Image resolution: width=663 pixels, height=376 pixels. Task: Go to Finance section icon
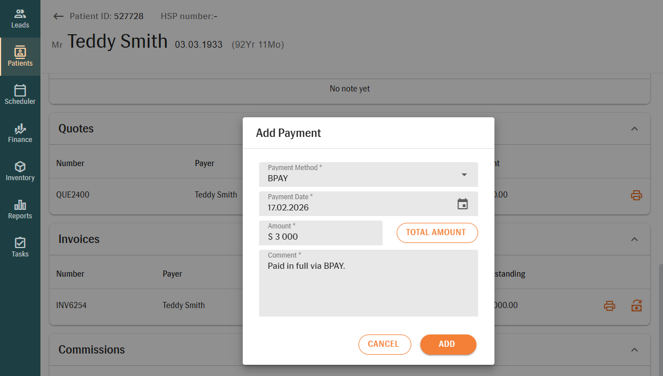point(20,129)
